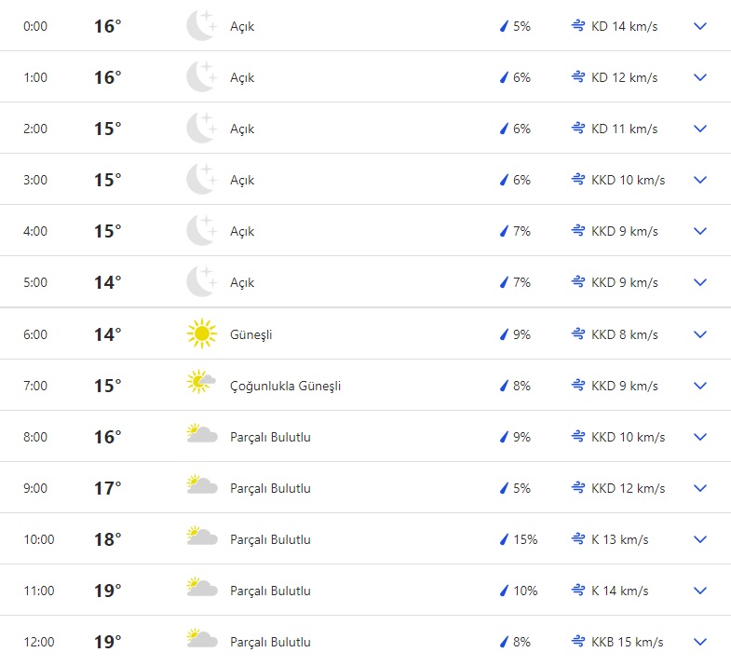Expand the 3:00 row with the chevron
This screenshot has height=666, width=731.
(700, 180)
